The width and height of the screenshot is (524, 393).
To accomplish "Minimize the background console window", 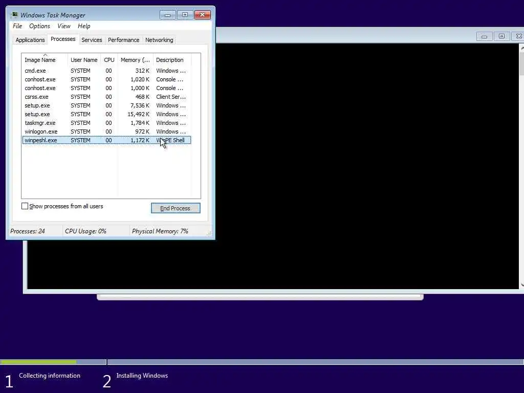I will coord(484,36).
